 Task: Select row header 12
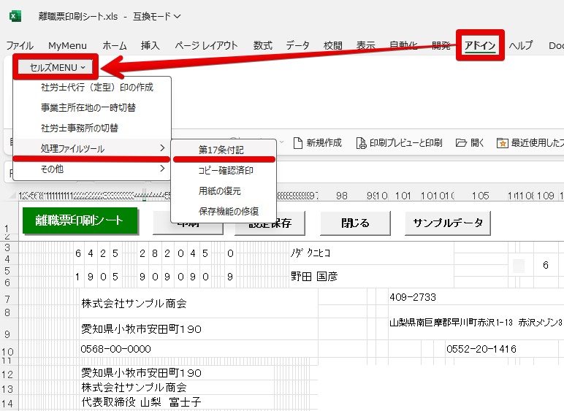coord(7,374)
